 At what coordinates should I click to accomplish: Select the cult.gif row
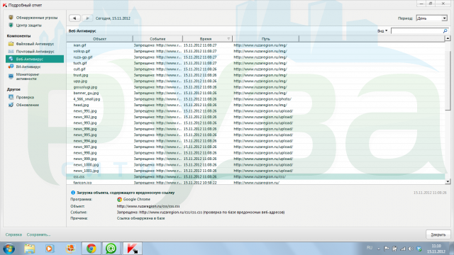[x=255, y=69]
